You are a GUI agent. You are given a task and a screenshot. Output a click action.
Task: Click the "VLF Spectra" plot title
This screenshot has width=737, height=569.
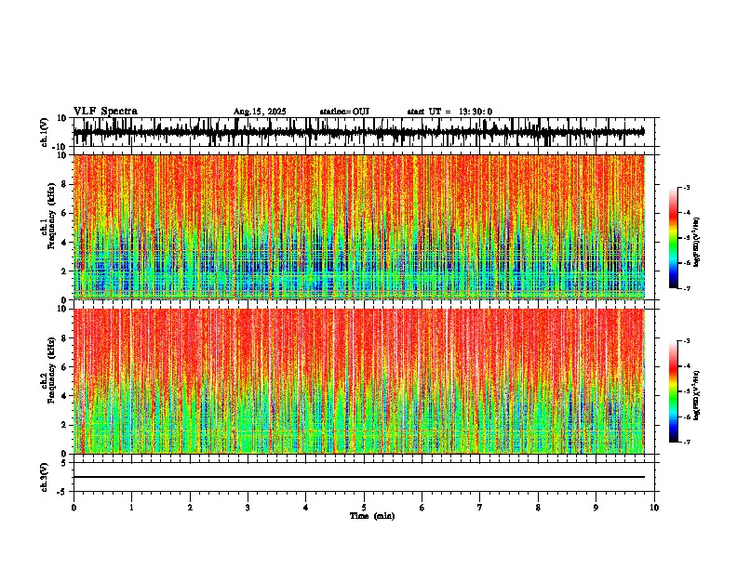point(105,112)
